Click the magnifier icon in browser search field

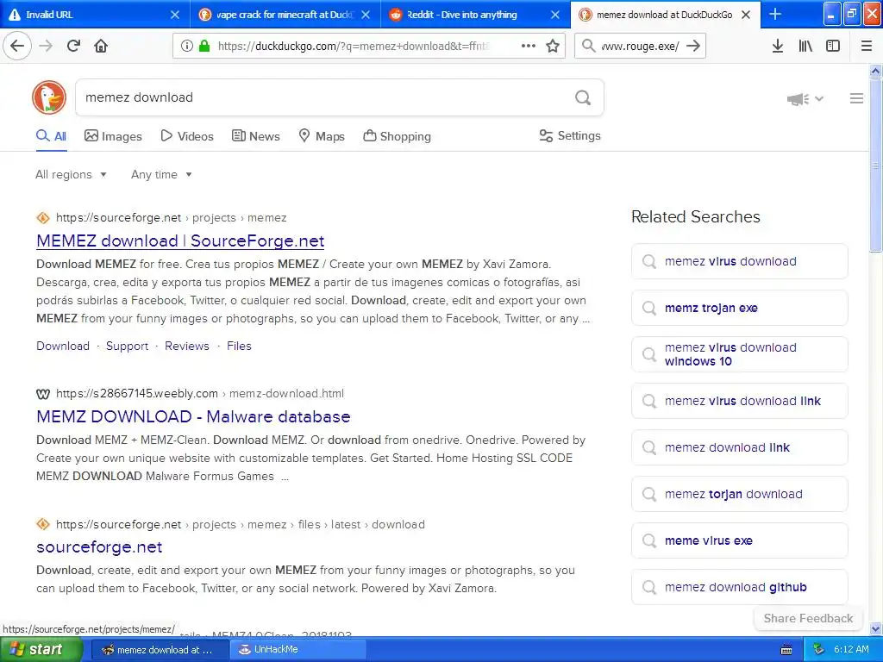click(588, 46)
